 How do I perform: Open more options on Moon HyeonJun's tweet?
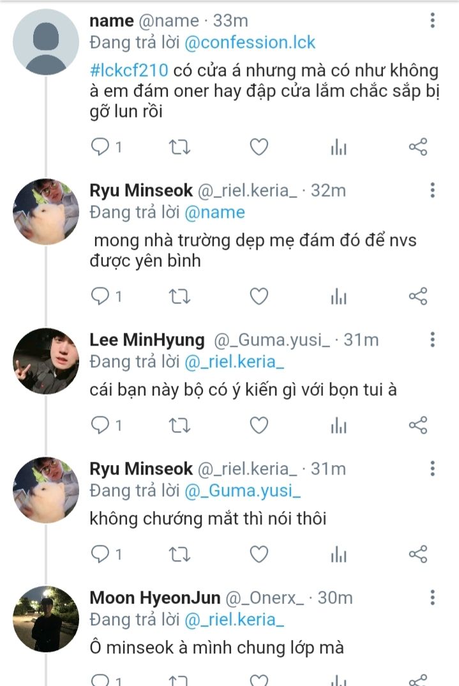pos(433,597)
